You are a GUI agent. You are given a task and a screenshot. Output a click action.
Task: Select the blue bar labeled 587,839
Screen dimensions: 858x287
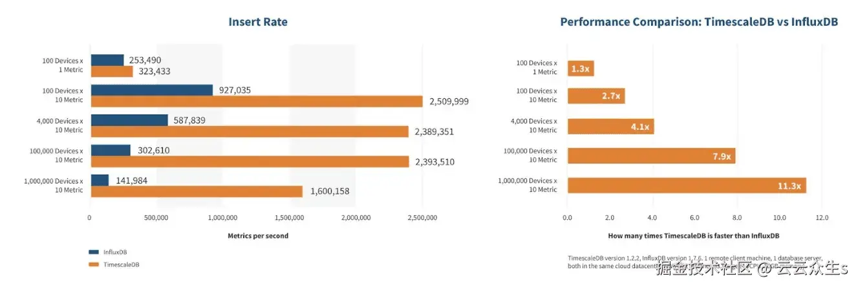click(129, 120)
